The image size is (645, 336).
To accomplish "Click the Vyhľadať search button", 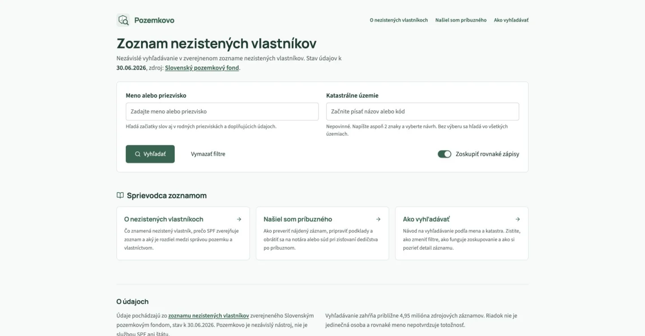I will [x=150, y=154].
